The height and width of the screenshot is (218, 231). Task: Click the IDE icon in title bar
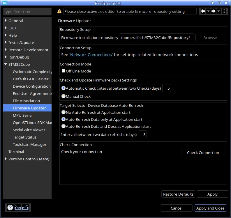click(5, 3)
